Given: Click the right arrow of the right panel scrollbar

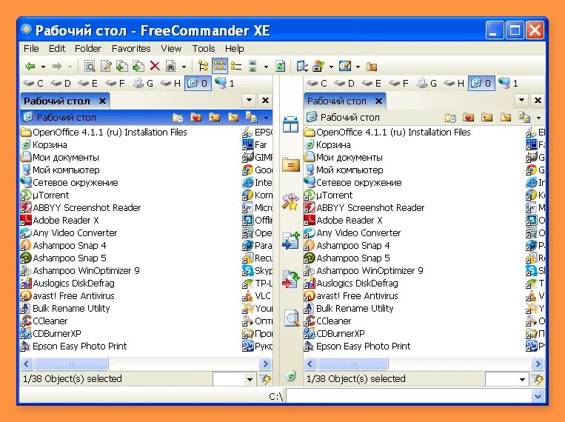Looking at the screenshot, I should [538, 364].
